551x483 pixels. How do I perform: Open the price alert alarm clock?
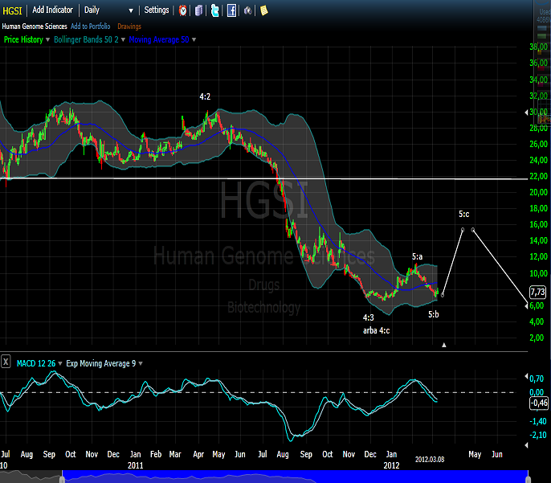[183, 10]
